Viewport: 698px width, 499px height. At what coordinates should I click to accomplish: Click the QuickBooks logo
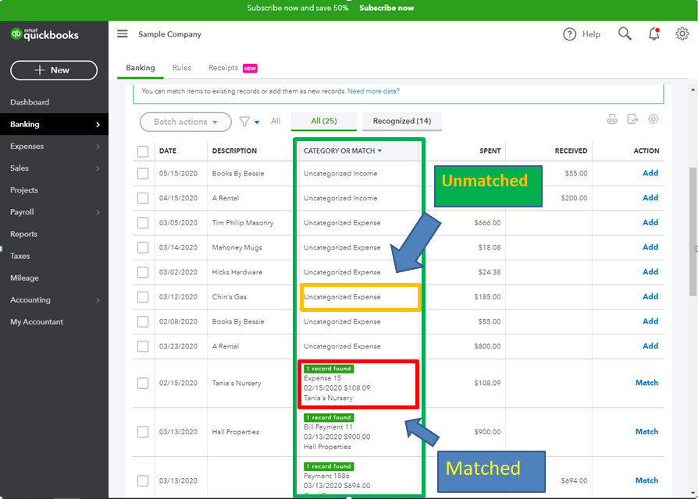click(45, 34)
